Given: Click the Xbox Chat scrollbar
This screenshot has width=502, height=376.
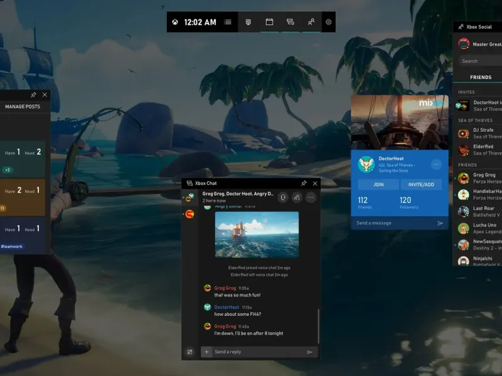Looking at the screenshot, I should pyautogui.click(x=318, y=326).
